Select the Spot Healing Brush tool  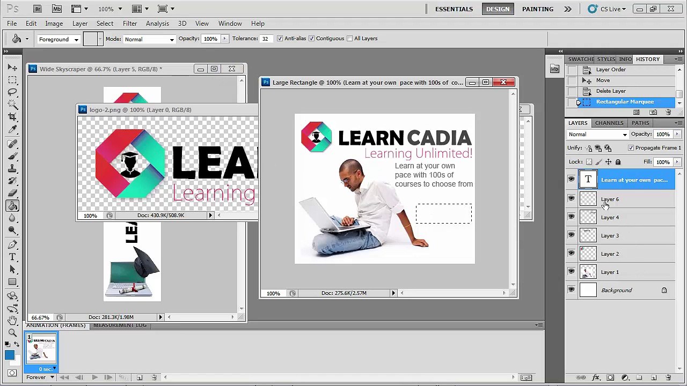12,144
